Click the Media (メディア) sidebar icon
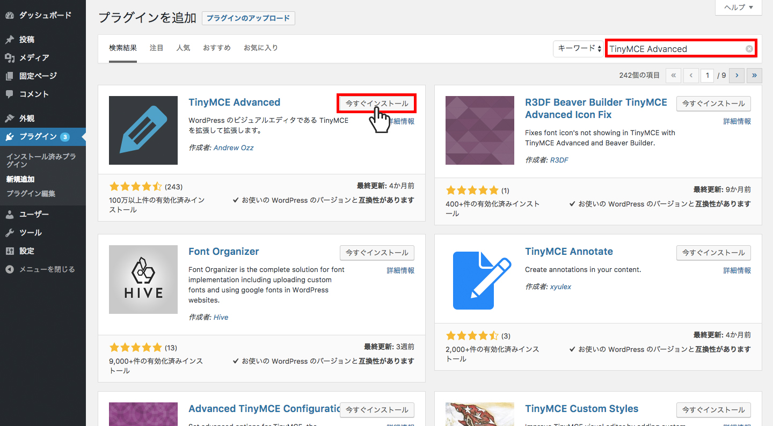The image size is (773, 426). (x=10, y=58)
